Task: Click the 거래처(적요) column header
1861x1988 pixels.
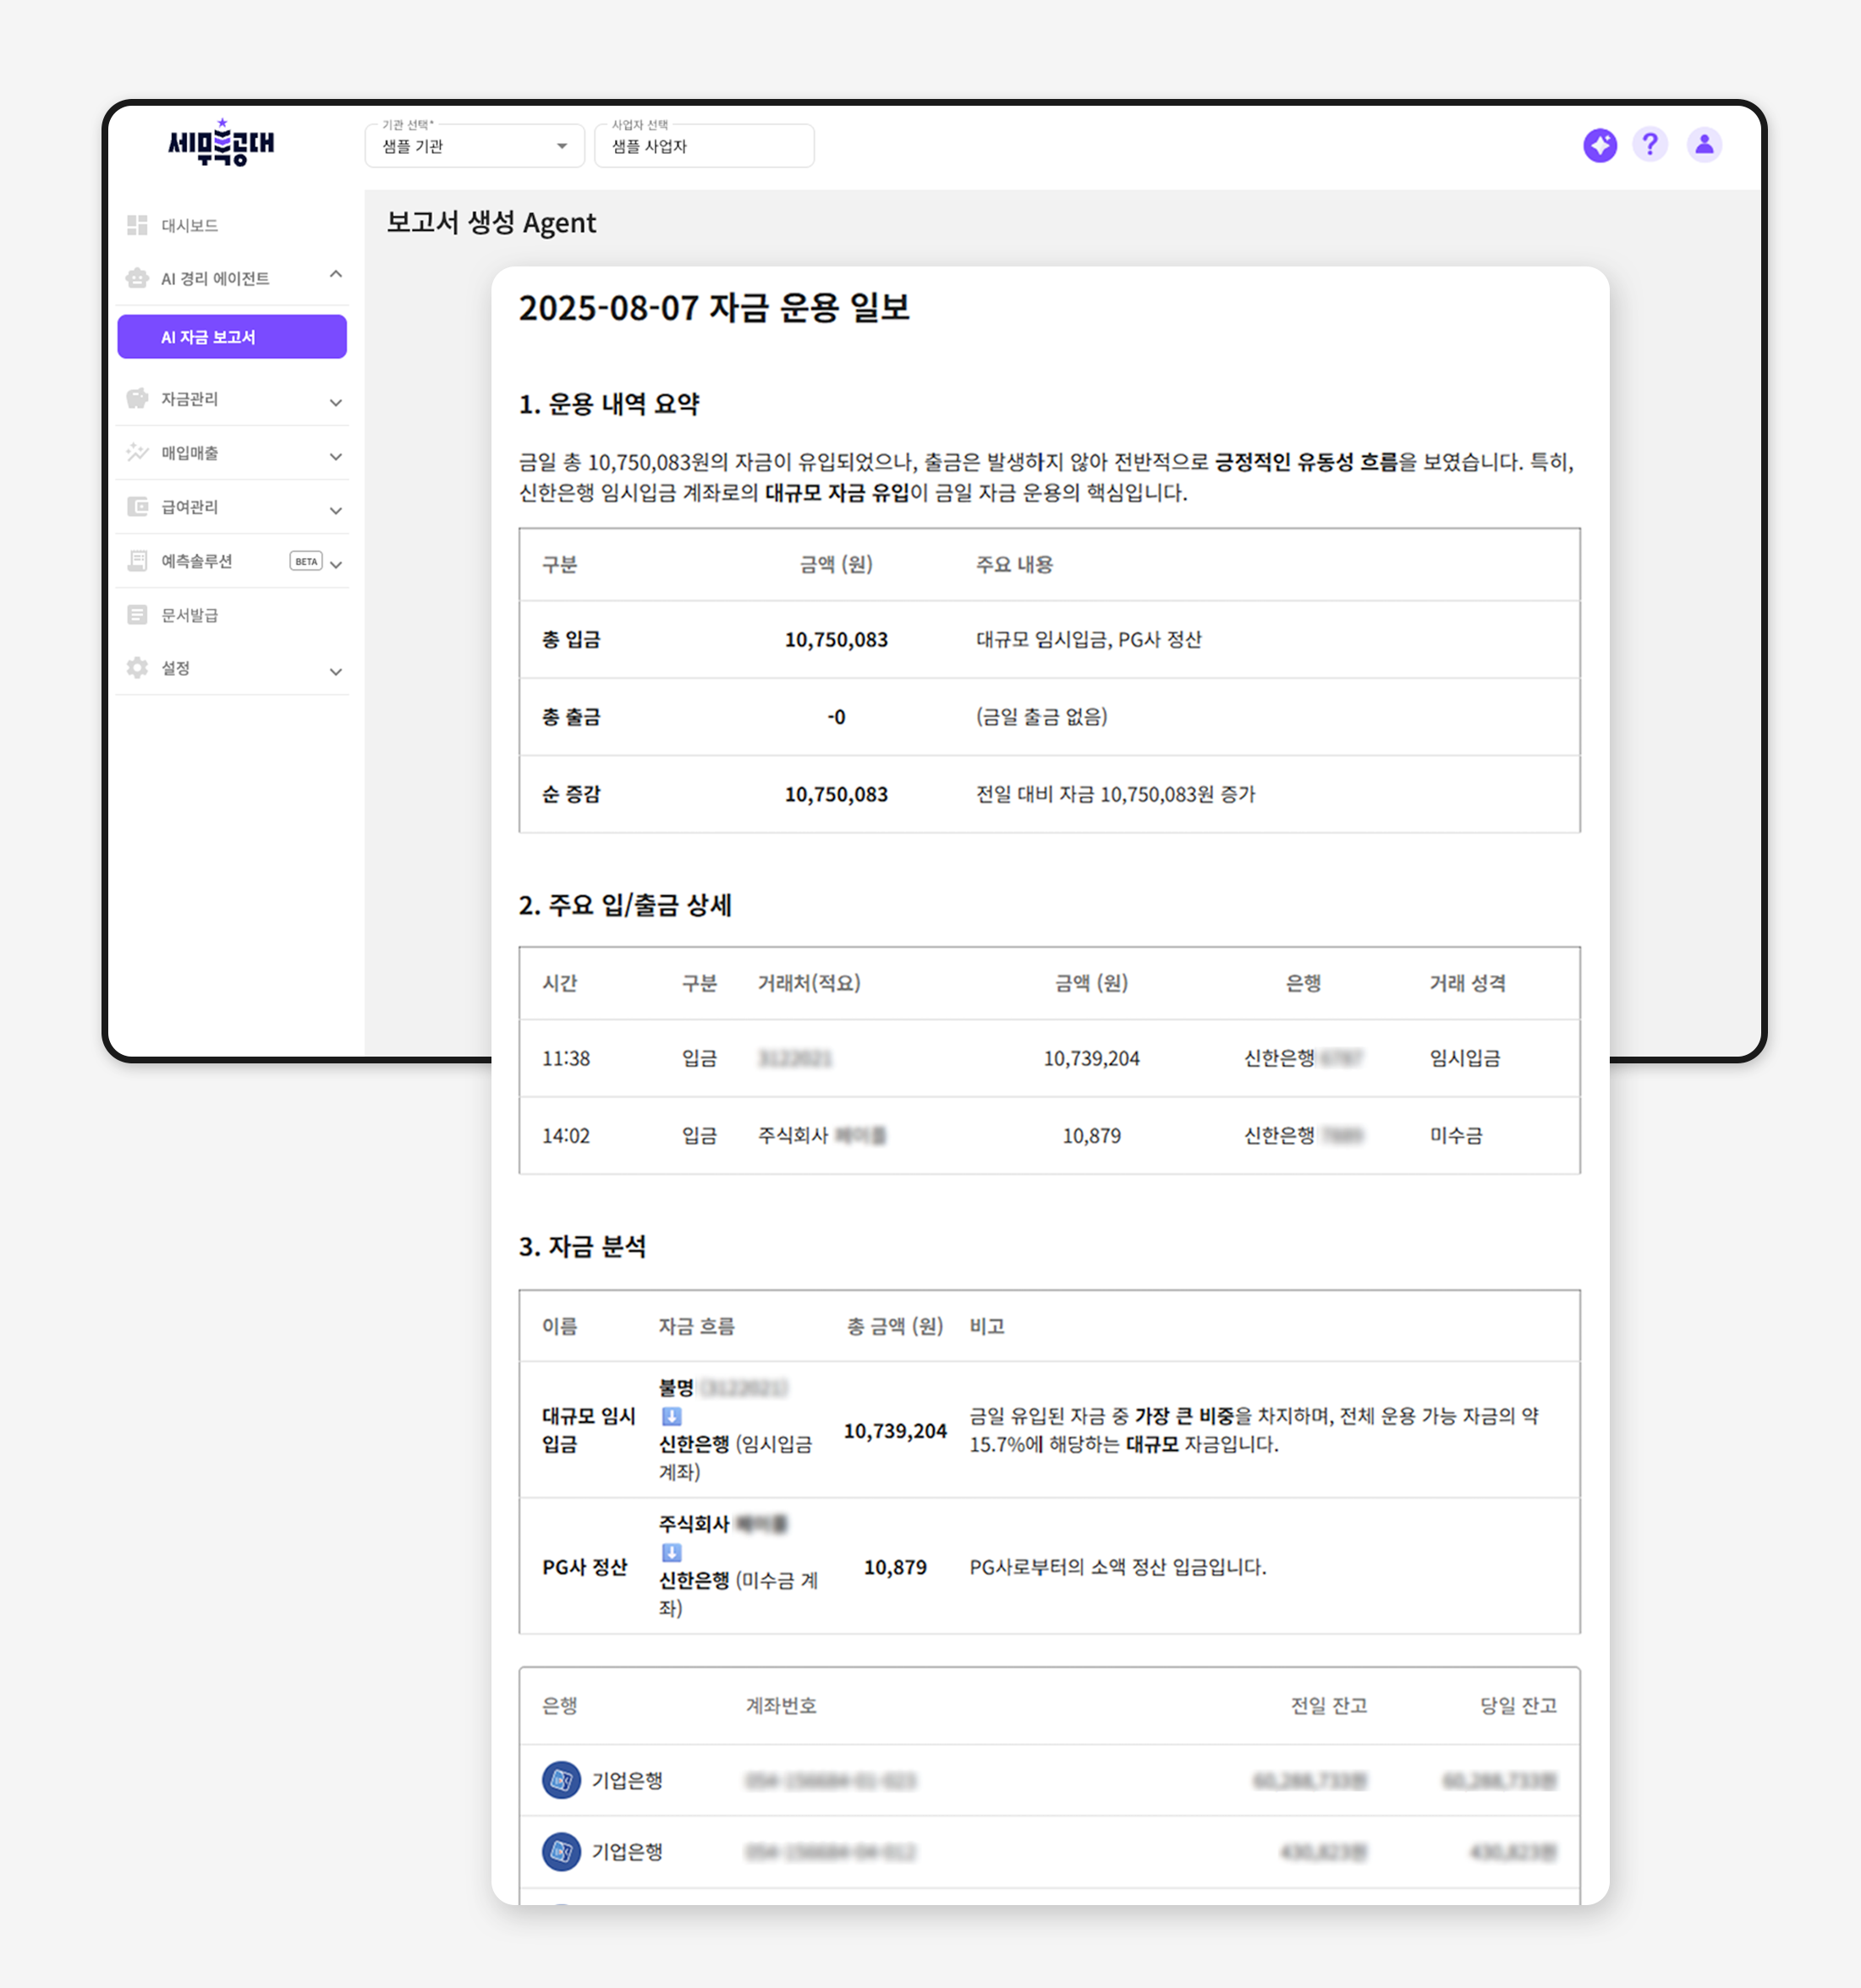Action: click(x=809, y=983)
